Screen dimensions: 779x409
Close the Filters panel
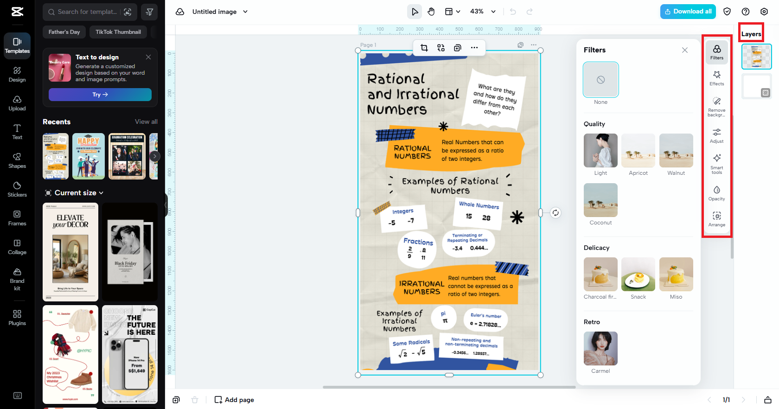coord(684,50)
